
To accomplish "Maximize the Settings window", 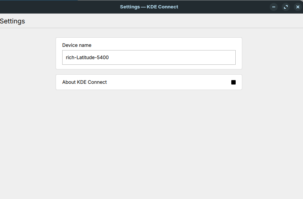I will point(285,7).
